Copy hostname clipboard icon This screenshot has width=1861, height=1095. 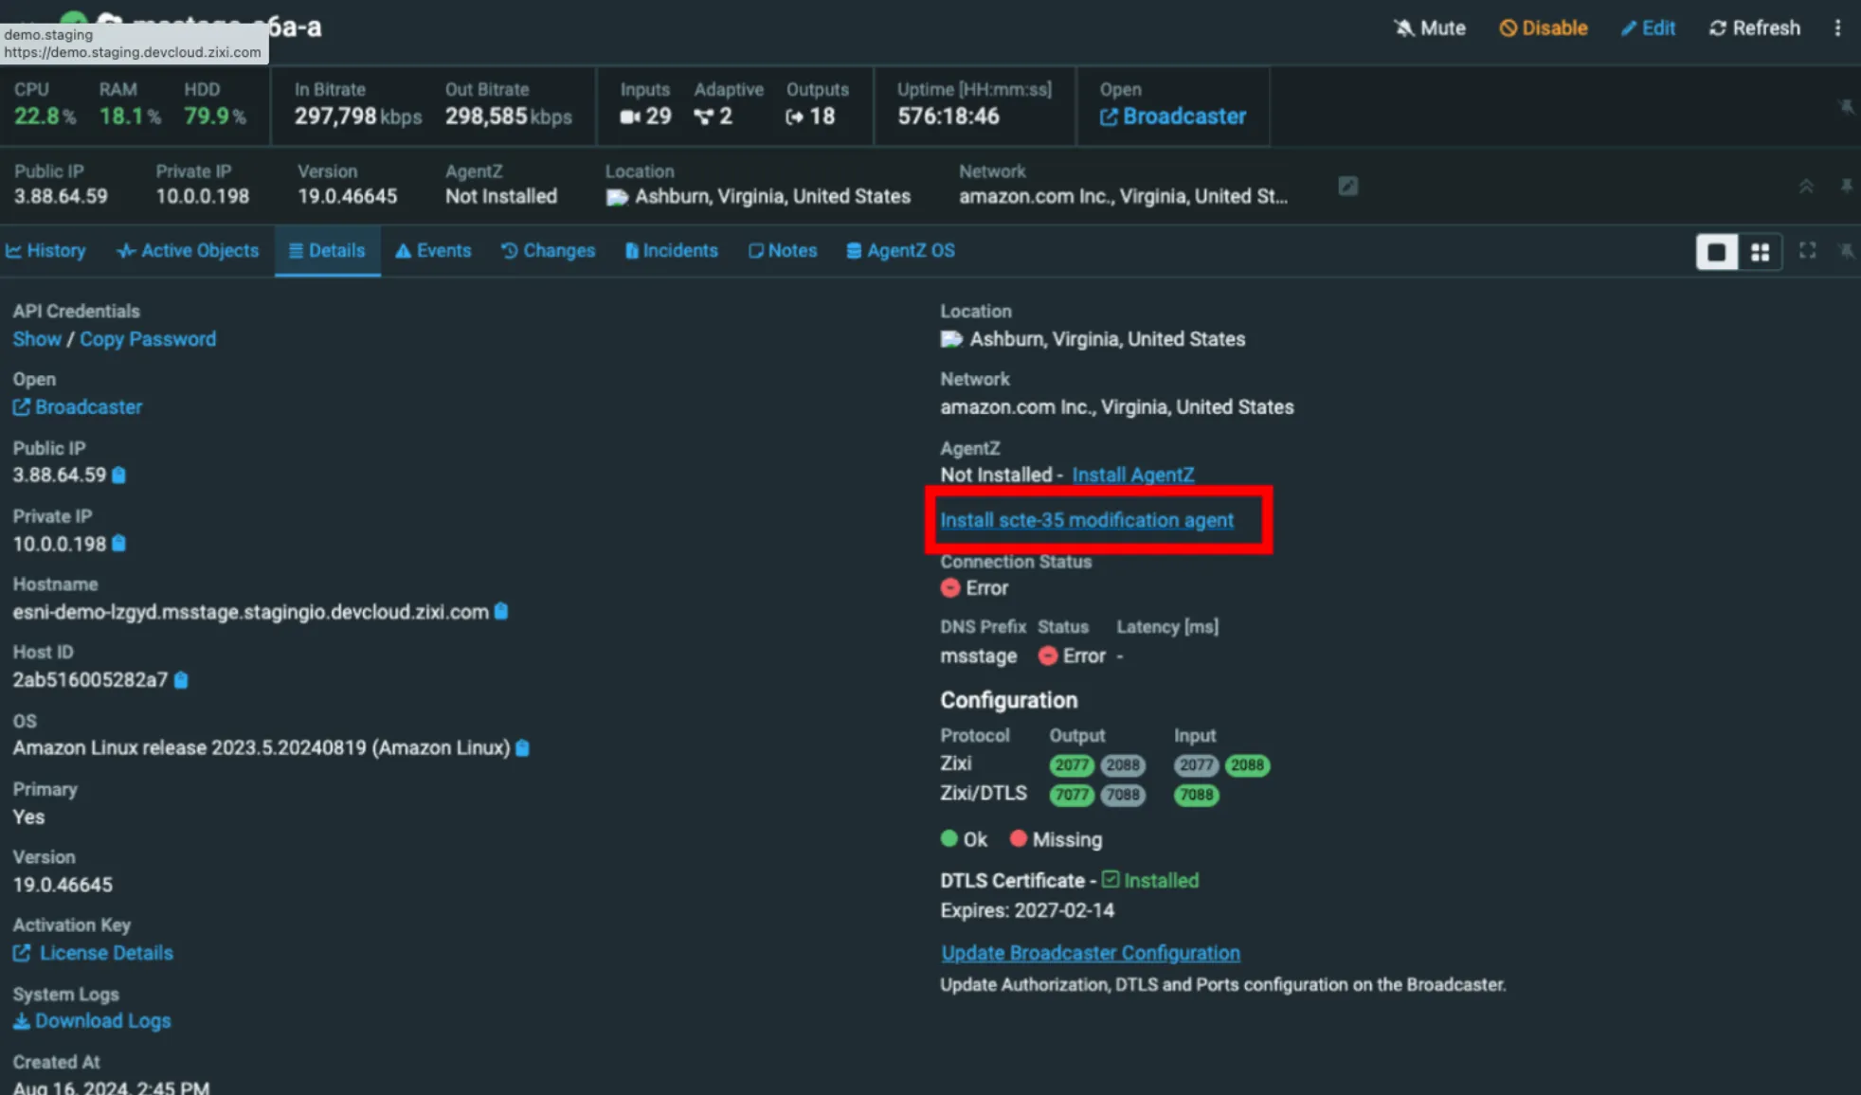click(x=501, y=611)
